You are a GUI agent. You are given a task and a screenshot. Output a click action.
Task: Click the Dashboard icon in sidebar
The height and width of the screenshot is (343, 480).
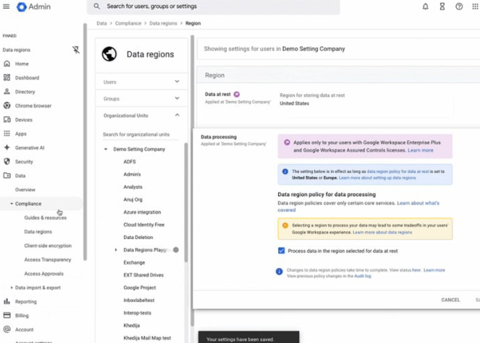coord(7,78)
